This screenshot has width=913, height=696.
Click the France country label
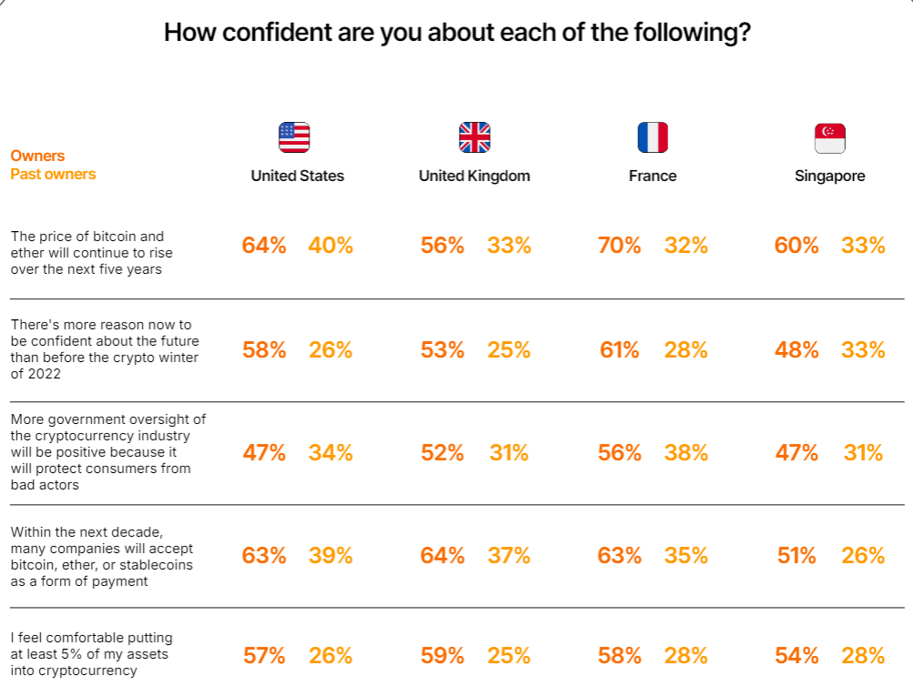point(653,176)
